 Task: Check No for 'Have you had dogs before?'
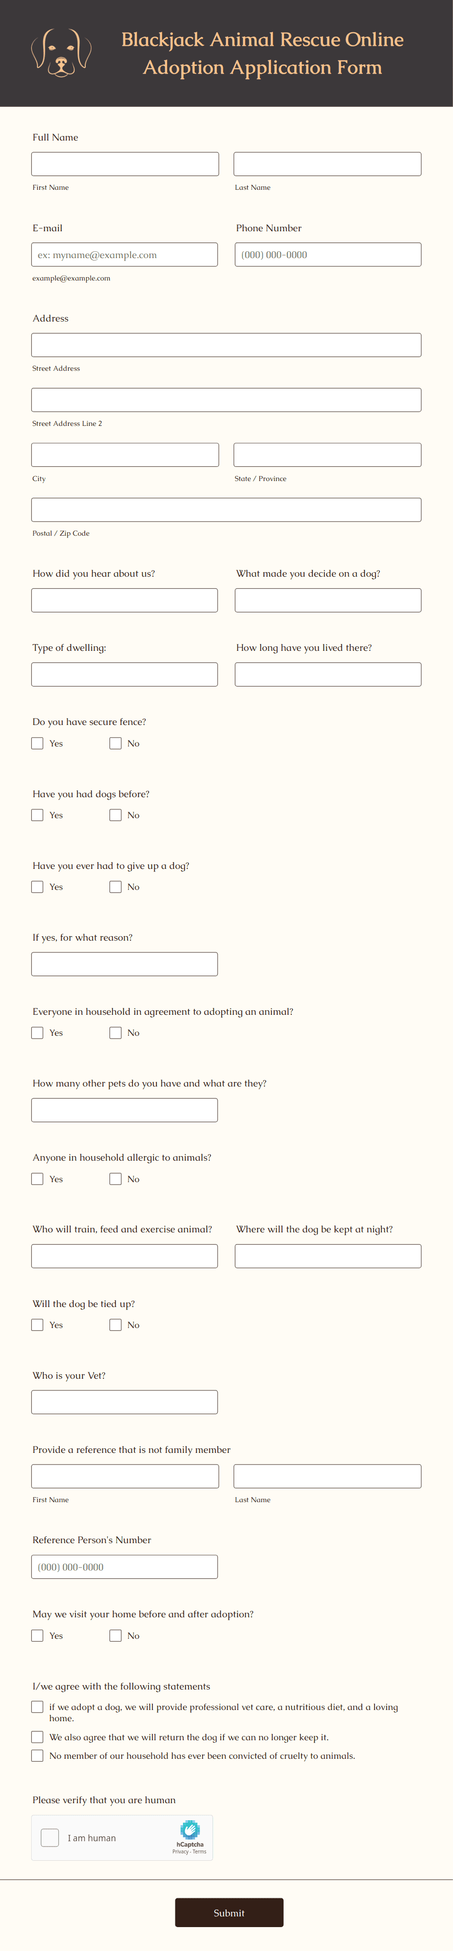pyautogui.click(x=116, y=815)
